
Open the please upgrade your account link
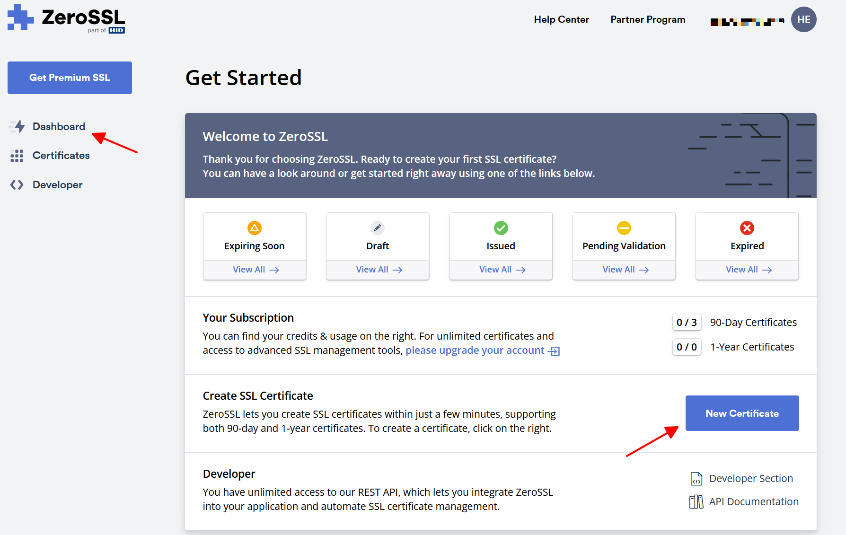(x=475, y=350)
